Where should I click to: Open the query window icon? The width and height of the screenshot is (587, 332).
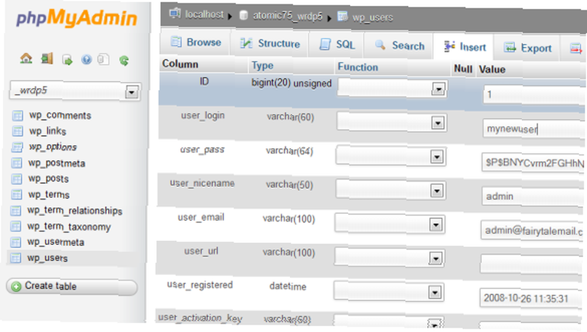click(x=67, y=60)
